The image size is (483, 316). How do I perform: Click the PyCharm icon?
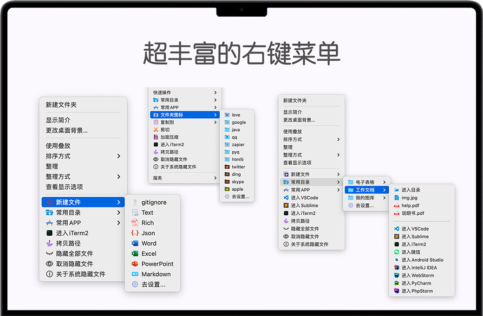pyautogui.click(x=397, y=283)
